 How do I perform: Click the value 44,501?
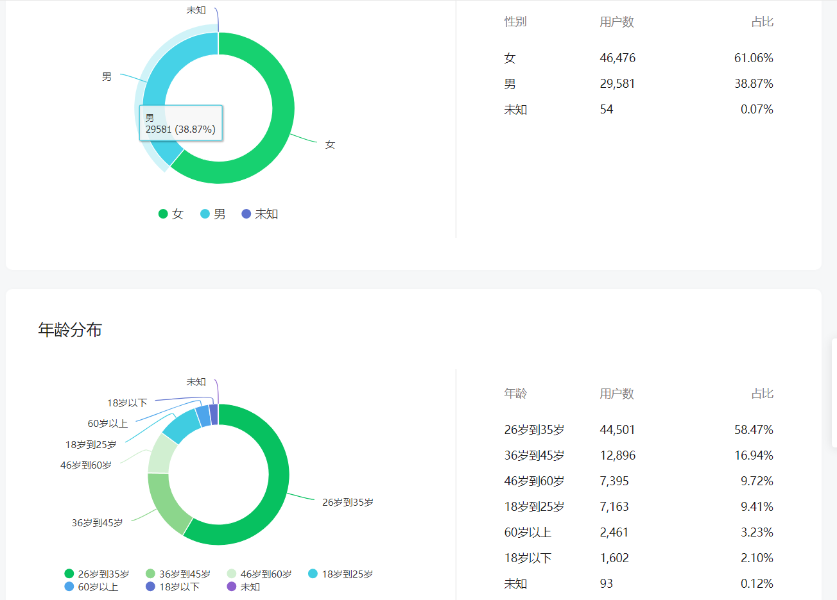pos(617,430)
